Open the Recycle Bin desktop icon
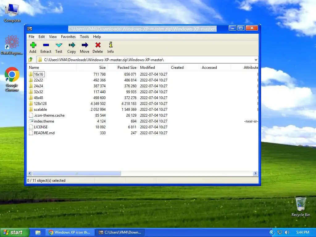The image size is (316, 237). (301, 207)
